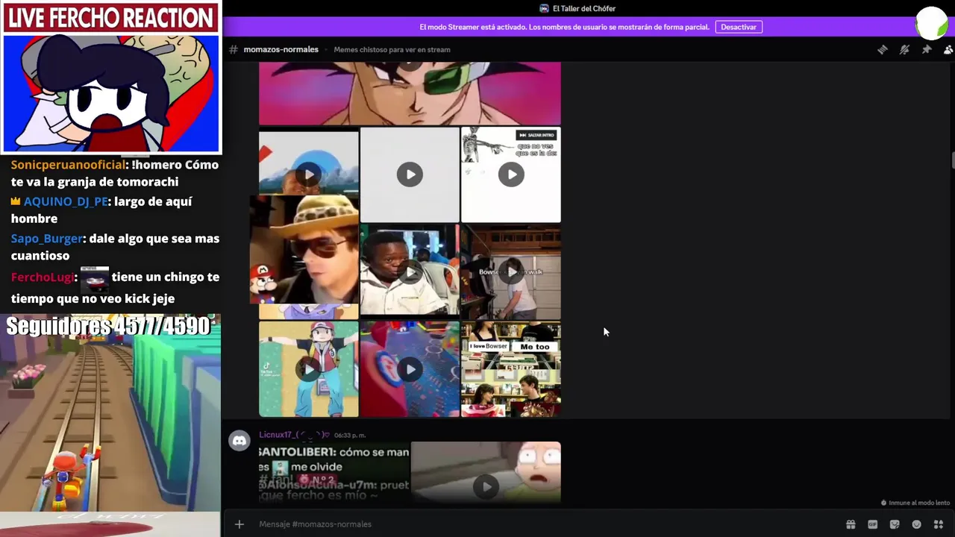Play the 'I love Bowser / Me too' video
Viewport: 955px width, 537px height.
pos(511,369)
